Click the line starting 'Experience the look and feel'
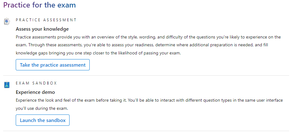Image resolution: width=292 pixels, height=132 pixels. click(149, 100)
